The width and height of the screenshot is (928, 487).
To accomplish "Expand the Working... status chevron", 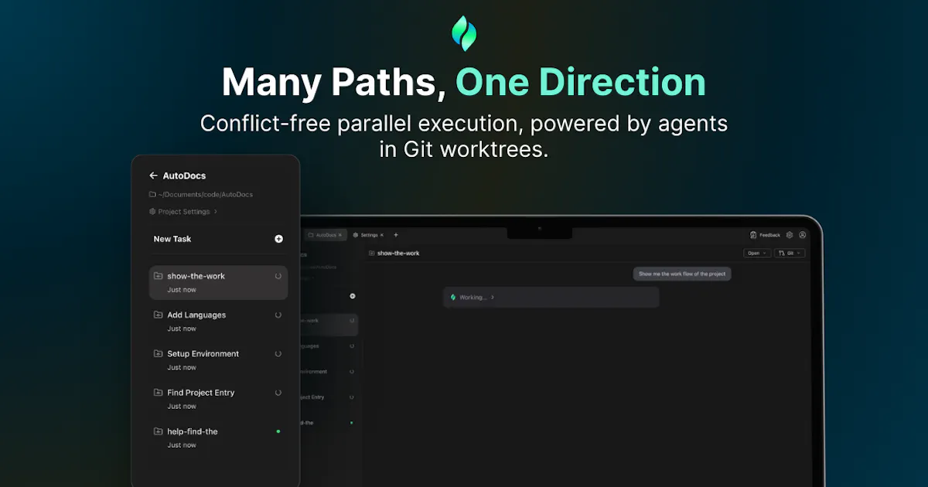I will [493, 297].
